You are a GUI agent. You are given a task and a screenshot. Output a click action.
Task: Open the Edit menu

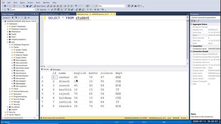pos(9,2)
